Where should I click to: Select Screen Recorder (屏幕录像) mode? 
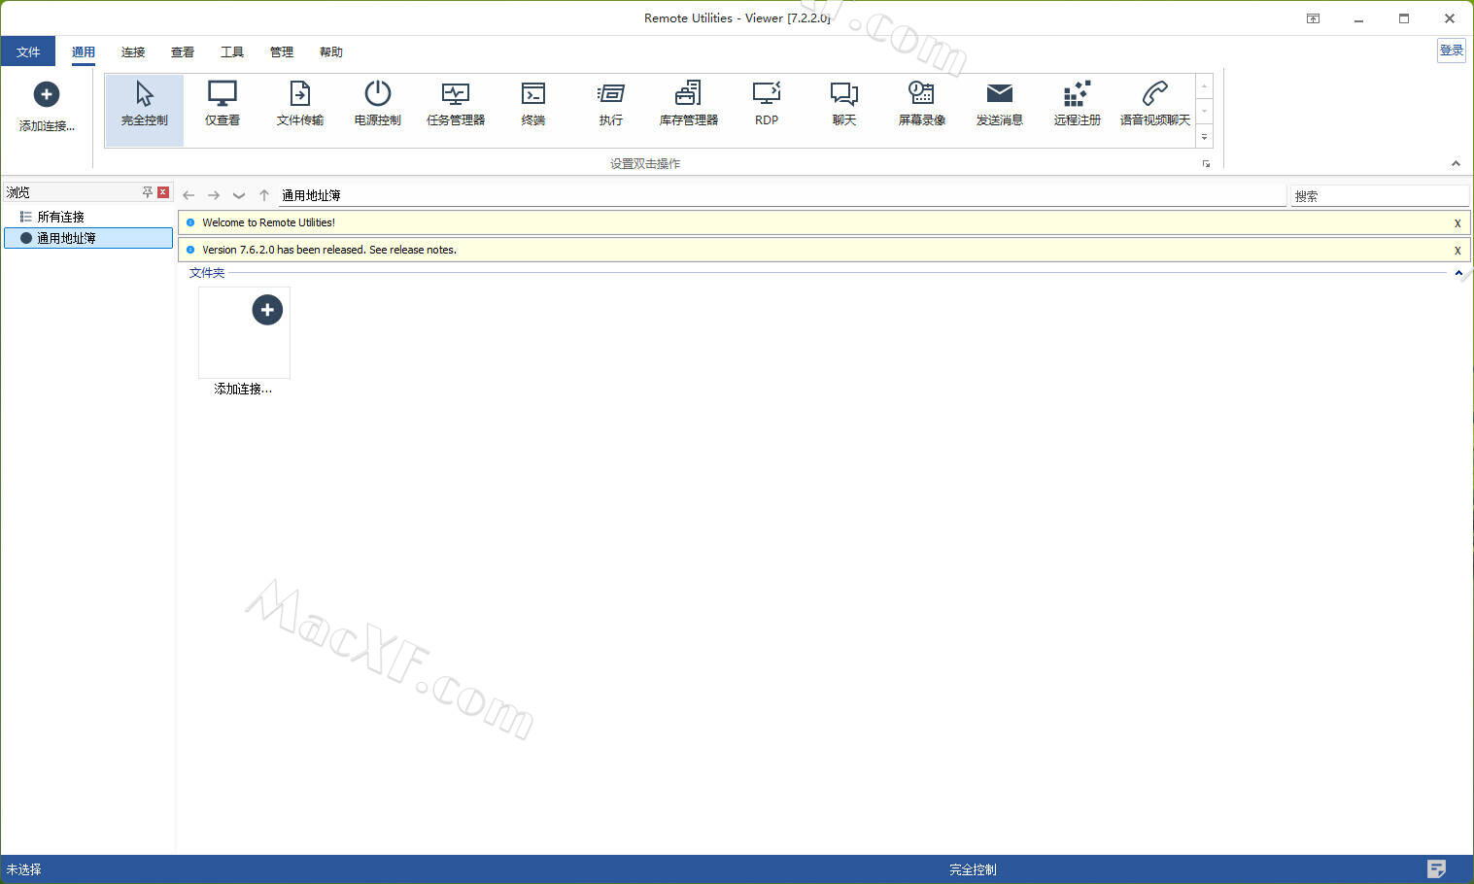(922, 105)
